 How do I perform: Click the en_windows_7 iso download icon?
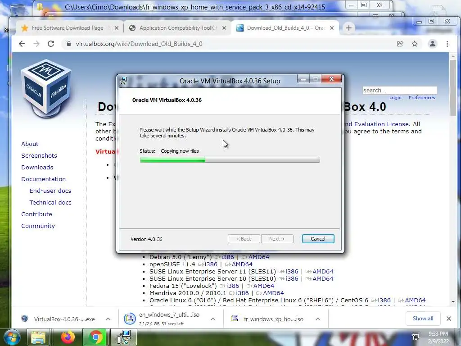click(x=130, y=319)
